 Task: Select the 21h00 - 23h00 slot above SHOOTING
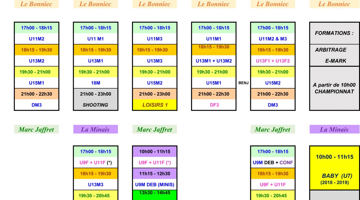point(95,94)
